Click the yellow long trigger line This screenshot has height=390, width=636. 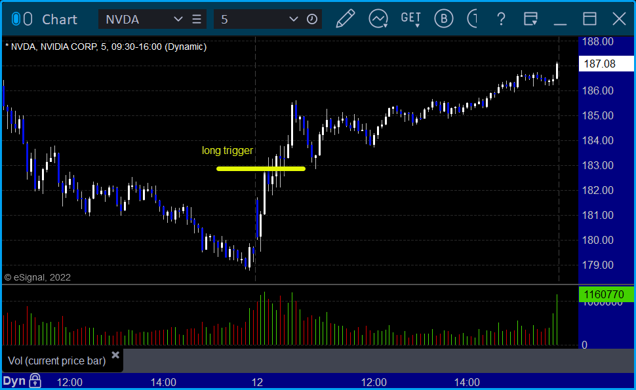(x=261, y=168)
